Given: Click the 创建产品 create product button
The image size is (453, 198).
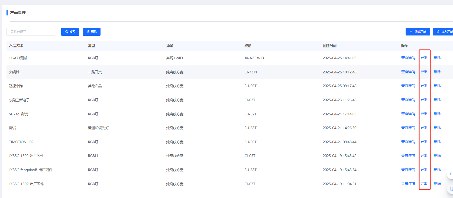Looking at the screenshot, I should [x=418, y=31].
